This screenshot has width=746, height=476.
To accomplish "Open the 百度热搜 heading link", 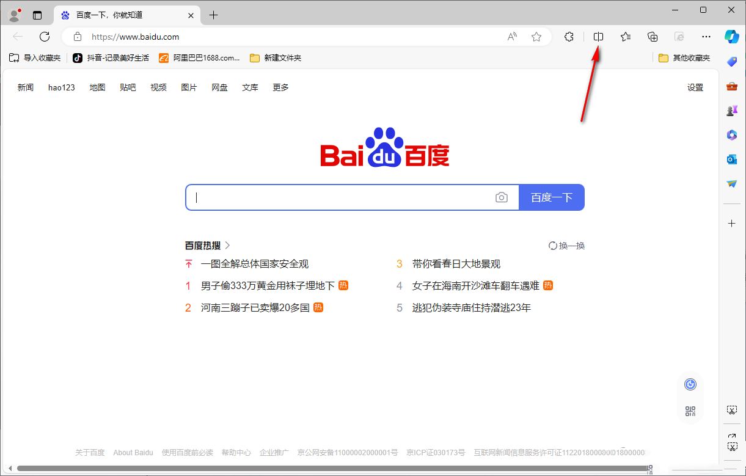I will point(208,246).
